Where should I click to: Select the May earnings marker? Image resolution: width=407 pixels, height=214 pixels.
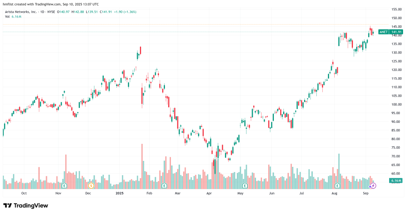245,185
